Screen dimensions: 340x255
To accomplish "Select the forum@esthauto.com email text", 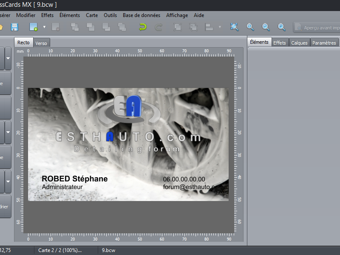I will pyautogui.click(x=193, y=187).
